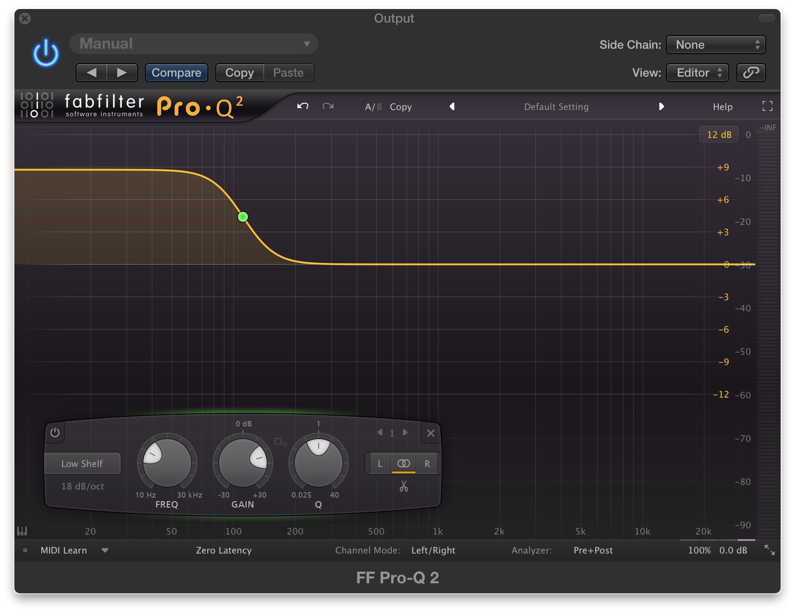The width and height of the screenshot is (795, 613).
Task: Open the MIDI Learn dropdown arrow
Action: click(105, 550)
